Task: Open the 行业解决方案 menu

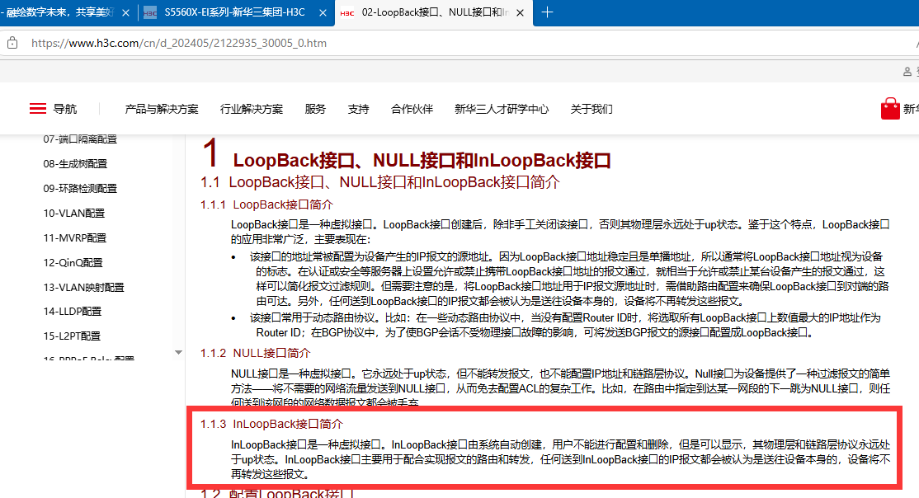Action: (252, 109)
